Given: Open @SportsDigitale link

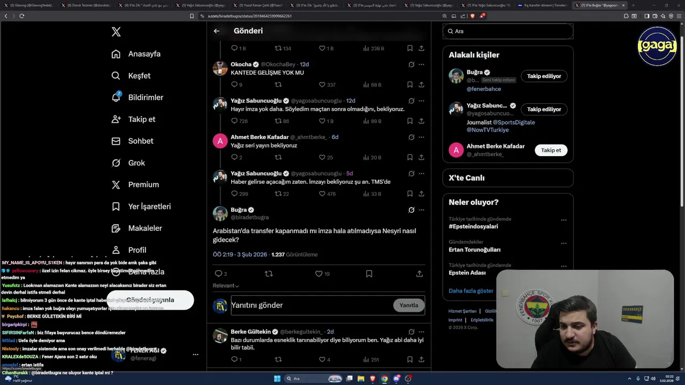Looking at the screenshot, I should pos(514,122).
